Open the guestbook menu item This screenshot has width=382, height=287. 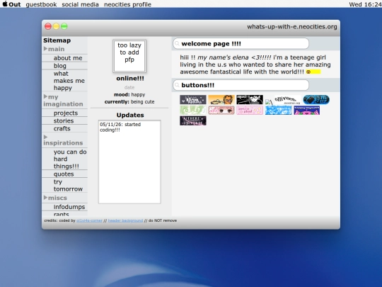[41, 4]
